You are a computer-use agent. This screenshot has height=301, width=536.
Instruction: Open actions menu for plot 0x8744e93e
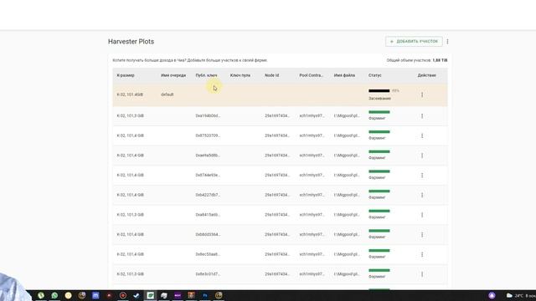422,176
